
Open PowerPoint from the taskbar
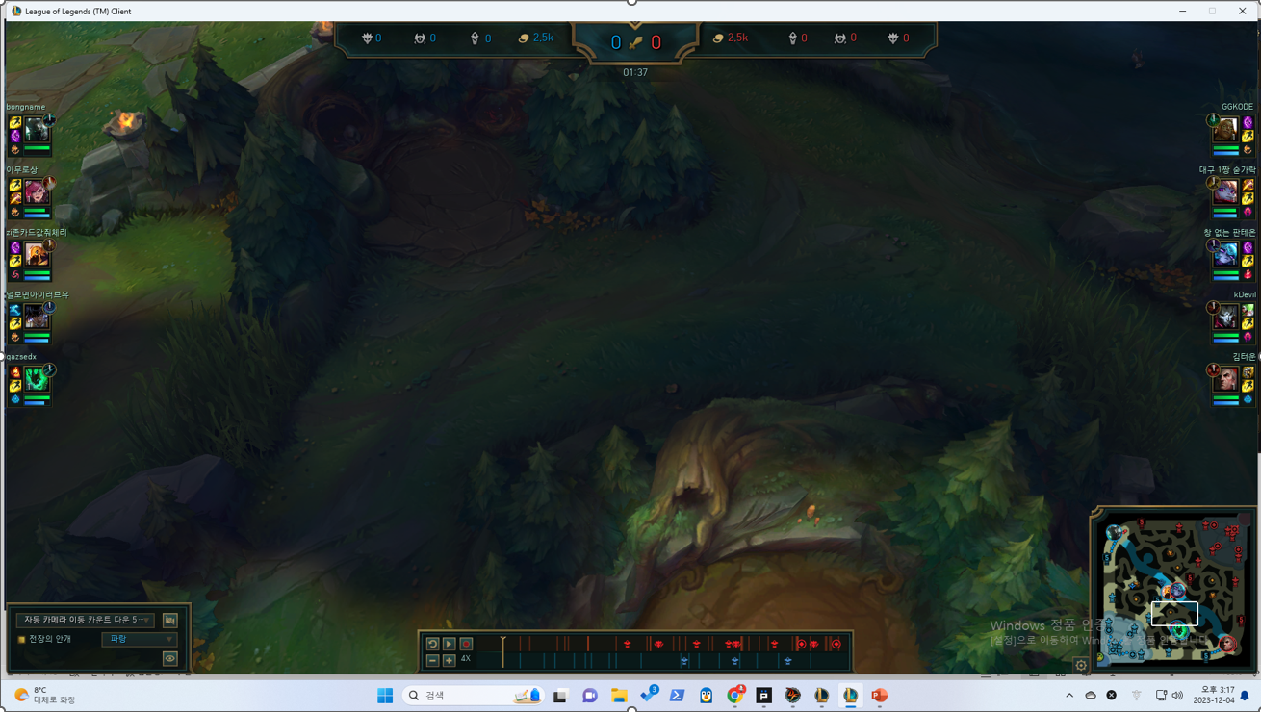coord(879,695)
